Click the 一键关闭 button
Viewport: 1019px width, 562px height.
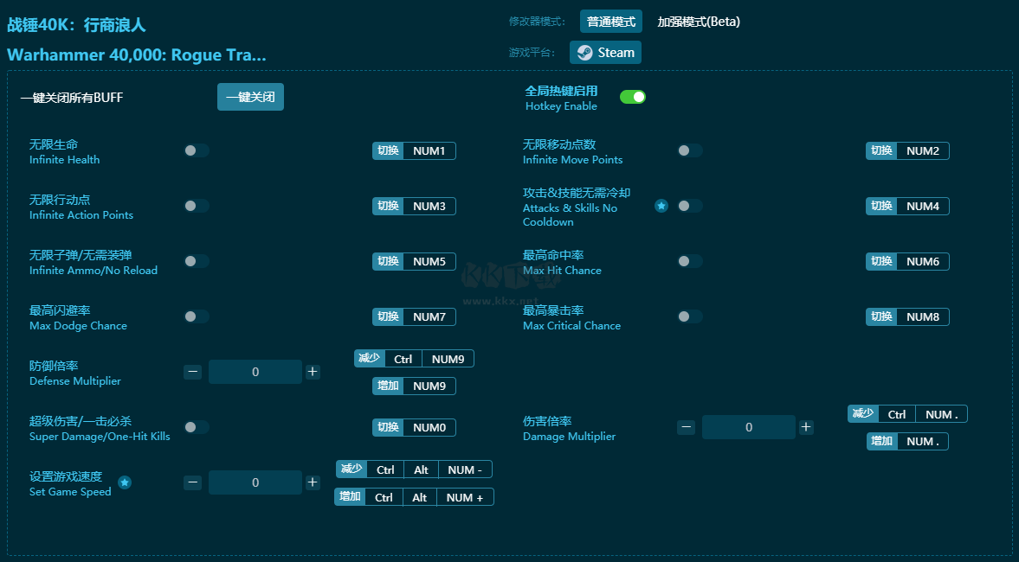(250, 97)
